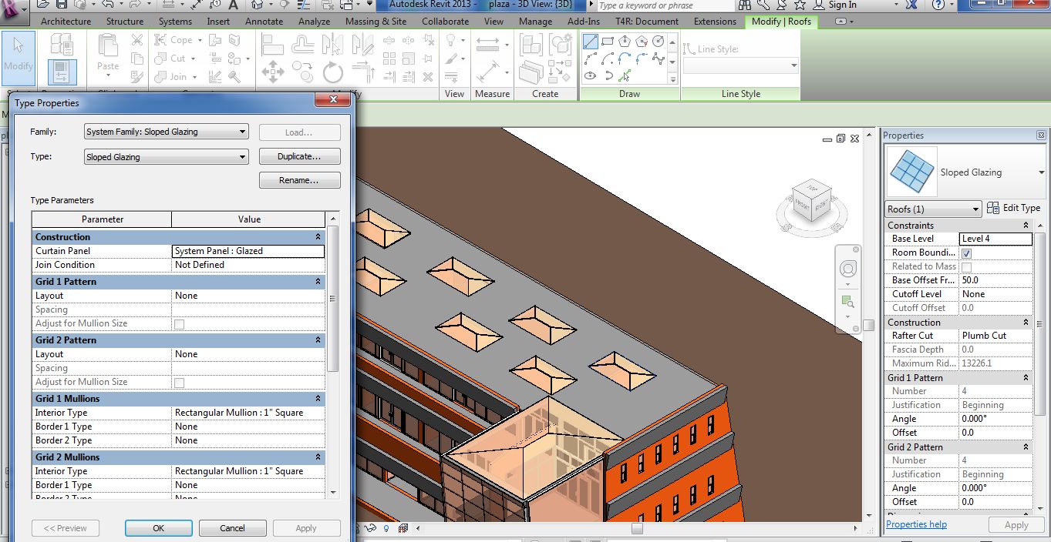
Task: Click the Edit Type icon
Action: (x=992, y=208)
